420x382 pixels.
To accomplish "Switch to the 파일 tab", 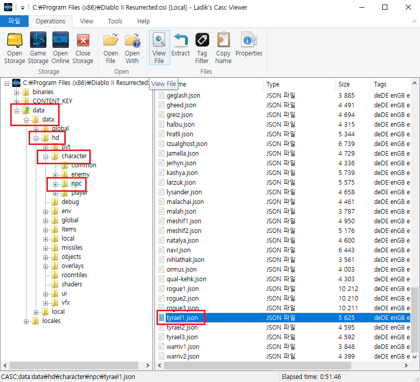I will click(14, 21).
